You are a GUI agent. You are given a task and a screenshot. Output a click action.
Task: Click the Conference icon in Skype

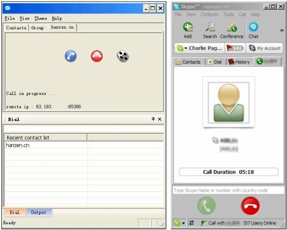click(232, 30)
